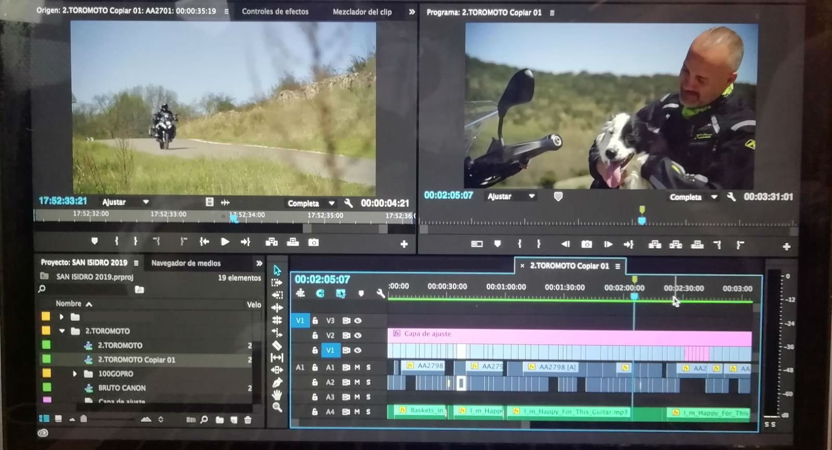832x450 pixels.
Task: Create new bin in Project panel
Action: (x=219, y=419)
